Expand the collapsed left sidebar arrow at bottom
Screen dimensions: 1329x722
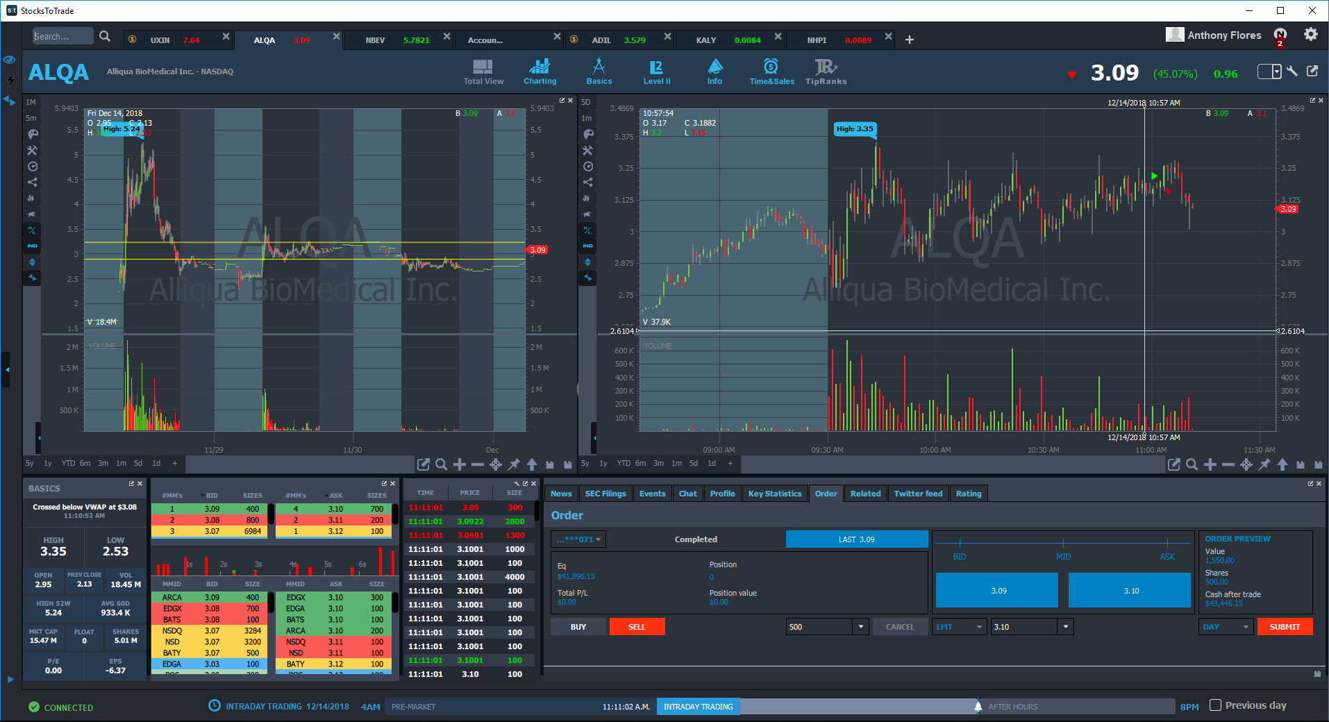coord(10,679)
